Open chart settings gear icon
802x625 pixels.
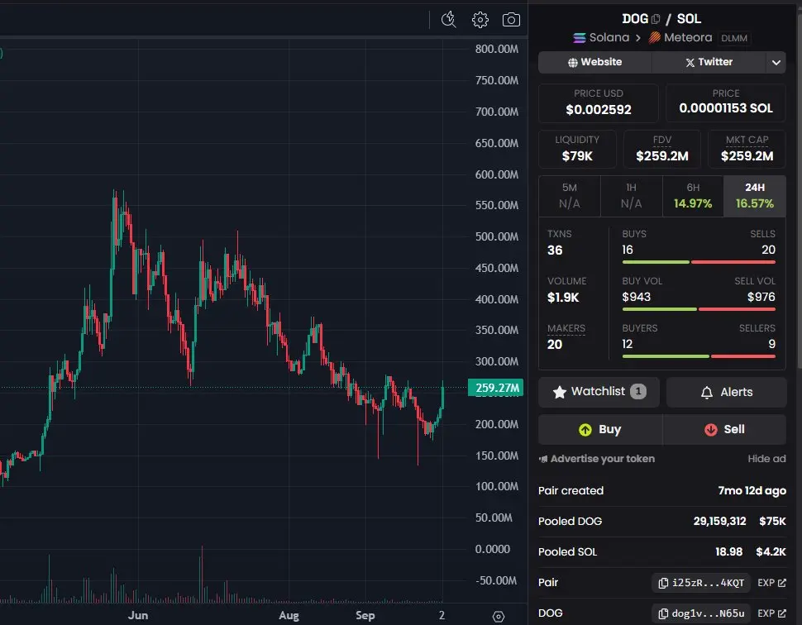point(480,20)
